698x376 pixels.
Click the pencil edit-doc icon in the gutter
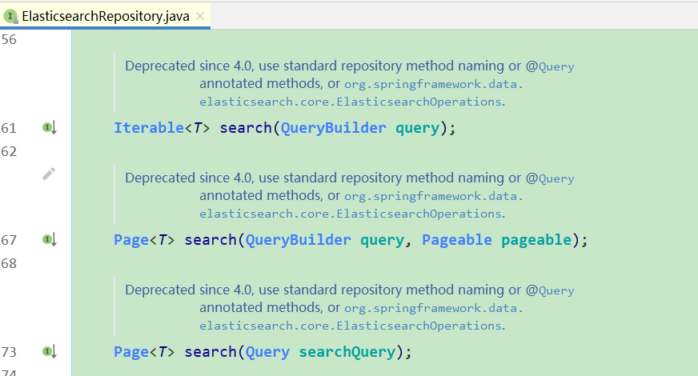pyautogui.click(x=49, y=174)
